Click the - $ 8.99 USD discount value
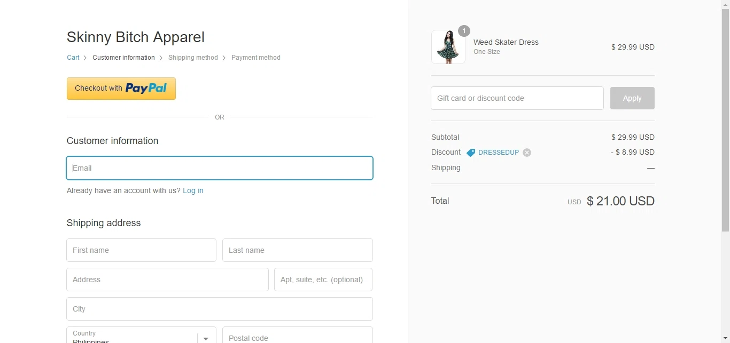The height and width of the screenshot is (343, 730). (x=633, y=153)
